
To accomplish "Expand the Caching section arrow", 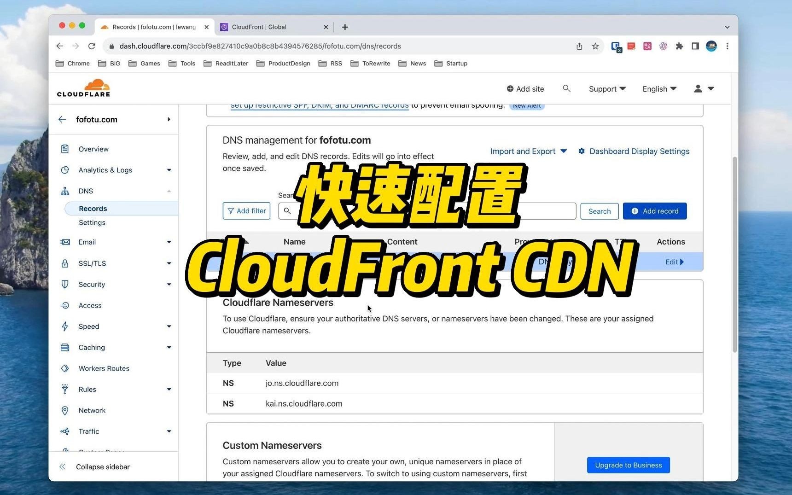I will point(169,348).
